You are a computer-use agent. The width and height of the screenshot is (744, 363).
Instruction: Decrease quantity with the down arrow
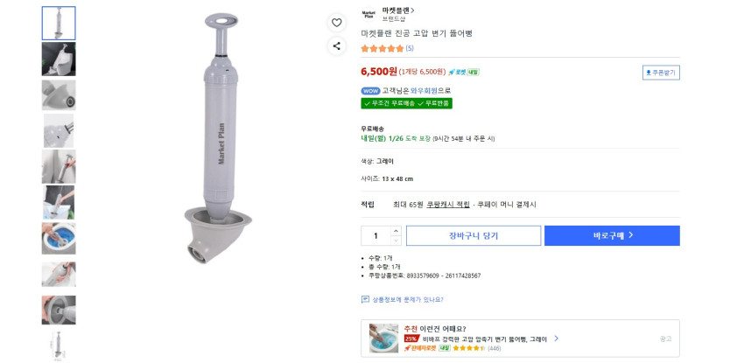pyautogui.click(x=396, y=241)
